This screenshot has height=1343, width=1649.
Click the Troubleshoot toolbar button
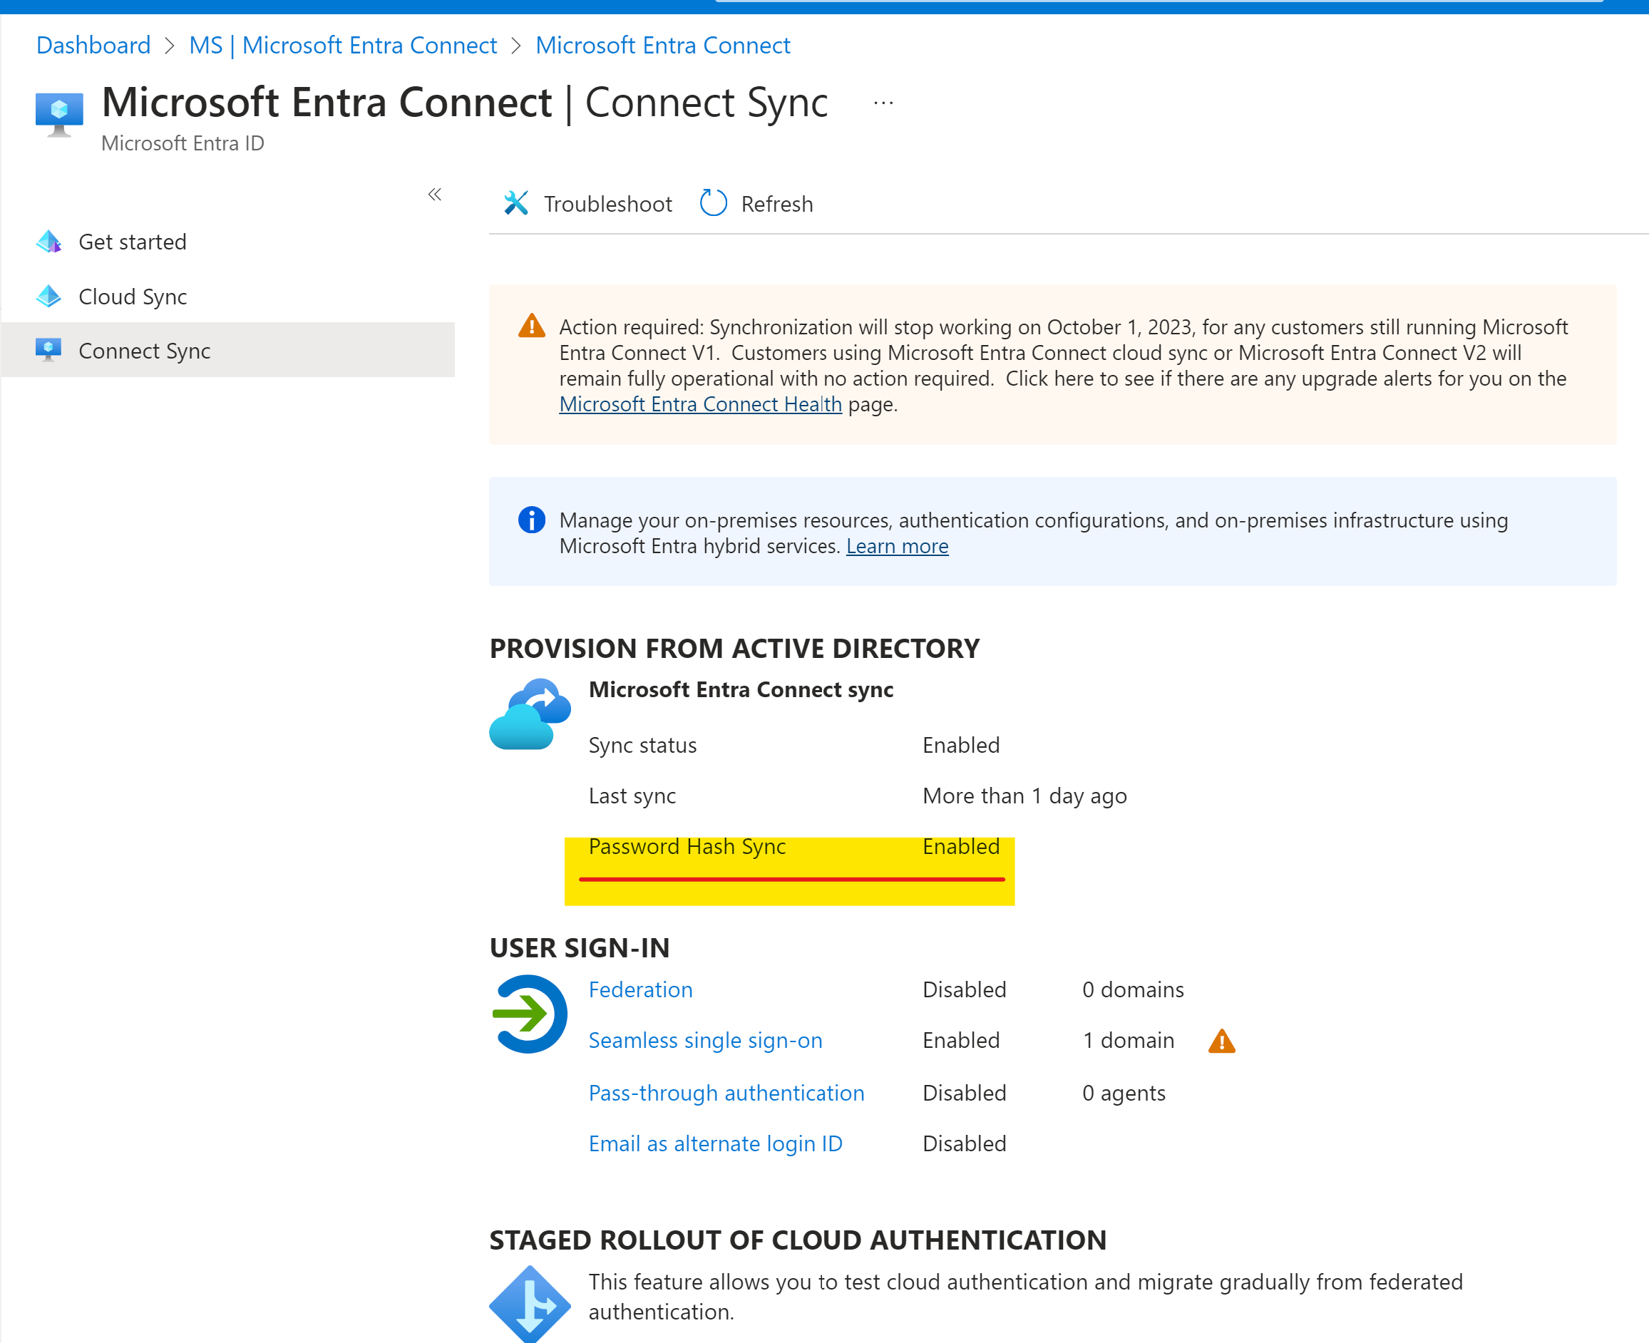pos(588,203)
